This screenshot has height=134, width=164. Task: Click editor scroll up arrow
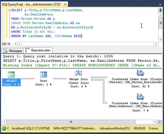161,15
